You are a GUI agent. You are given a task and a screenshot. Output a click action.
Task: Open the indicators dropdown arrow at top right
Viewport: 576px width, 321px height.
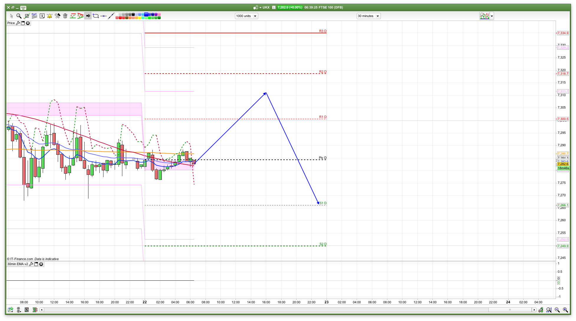coord(492,16)
